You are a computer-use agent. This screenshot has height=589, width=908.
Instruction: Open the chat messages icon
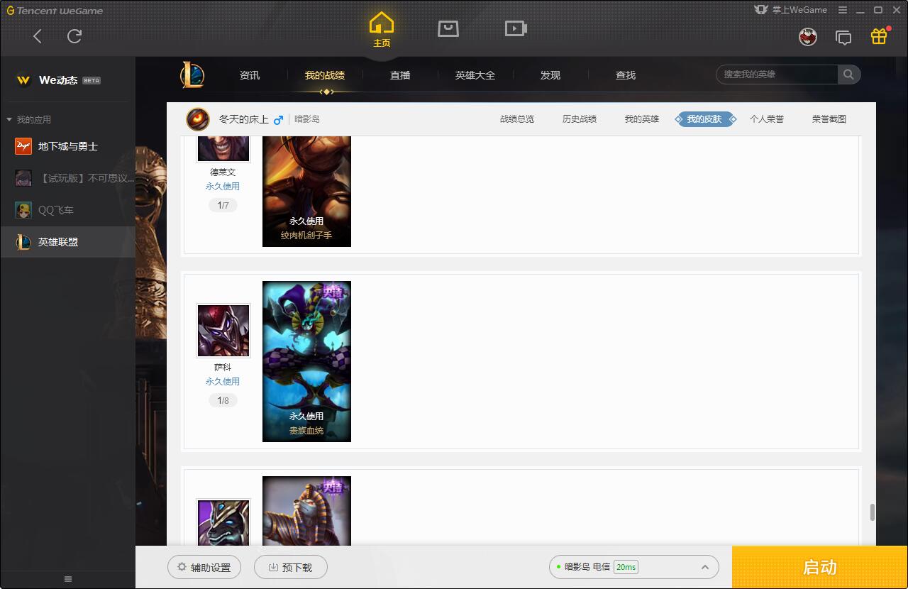pyautogui.click(x=843, y=38)
